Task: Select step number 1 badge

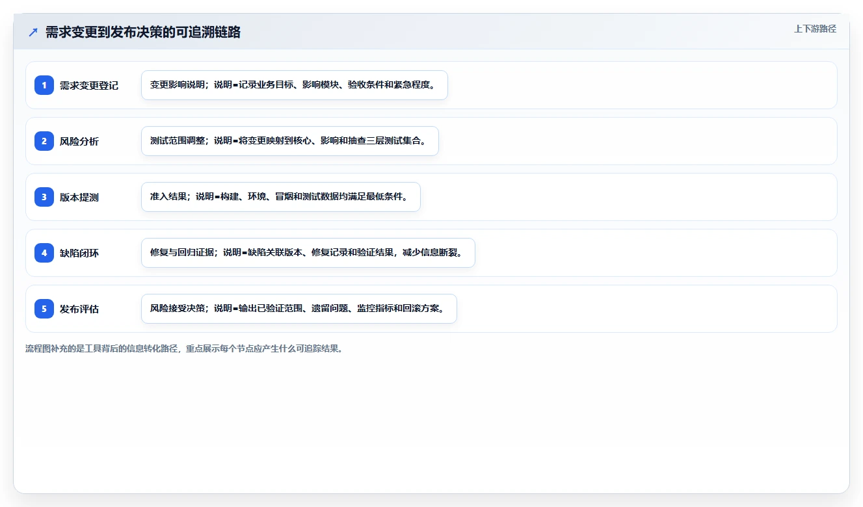Action: (x=44, y=85)
